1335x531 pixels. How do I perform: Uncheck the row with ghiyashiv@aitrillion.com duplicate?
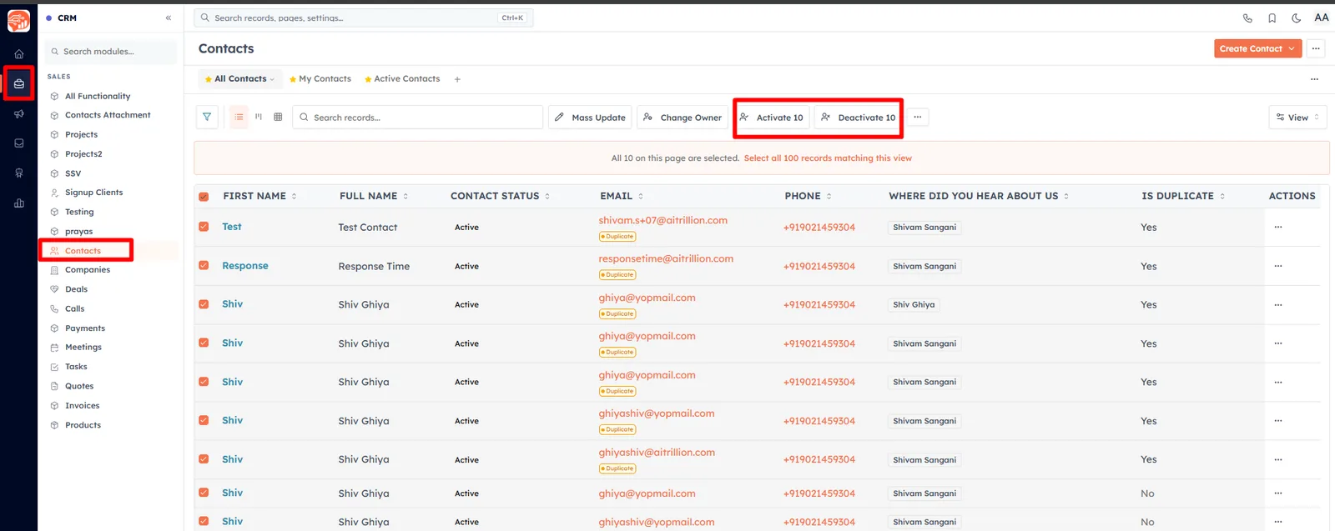click(204, 459)
